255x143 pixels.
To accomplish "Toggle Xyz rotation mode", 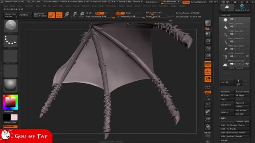I will 208,92.
